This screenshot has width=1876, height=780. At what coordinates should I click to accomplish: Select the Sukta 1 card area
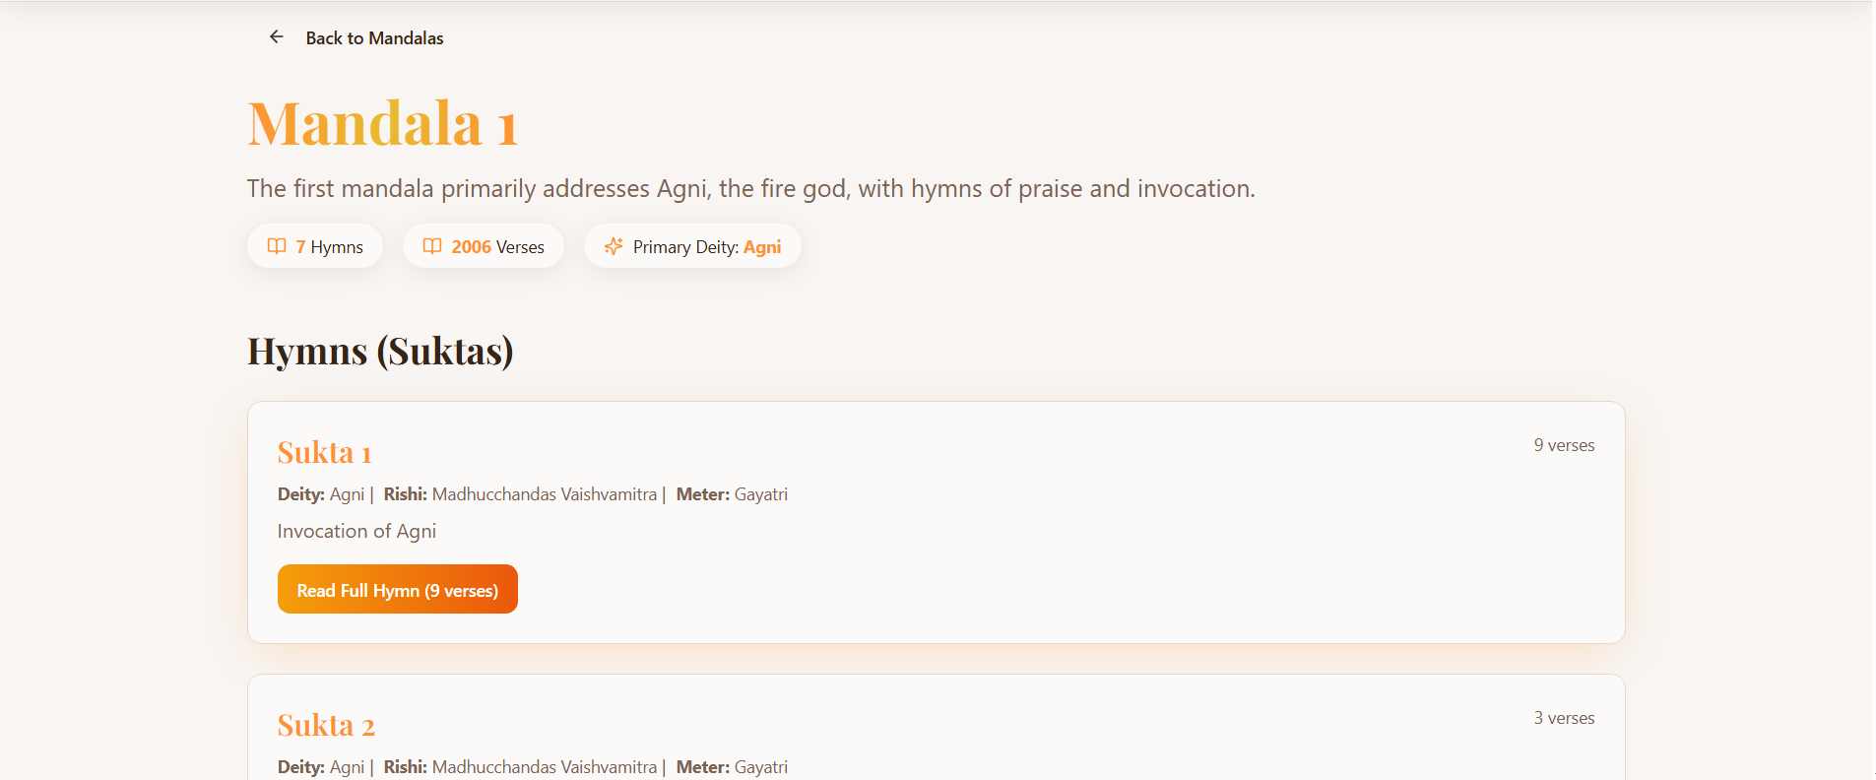[936, 522]
